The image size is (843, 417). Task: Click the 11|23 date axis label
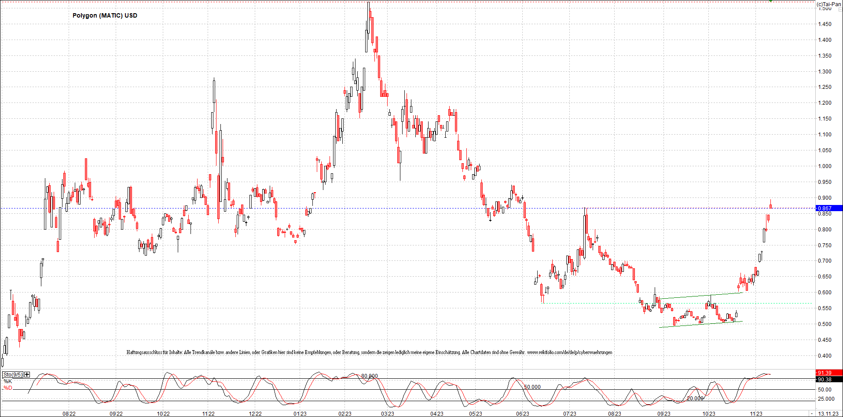coord(756,413)
